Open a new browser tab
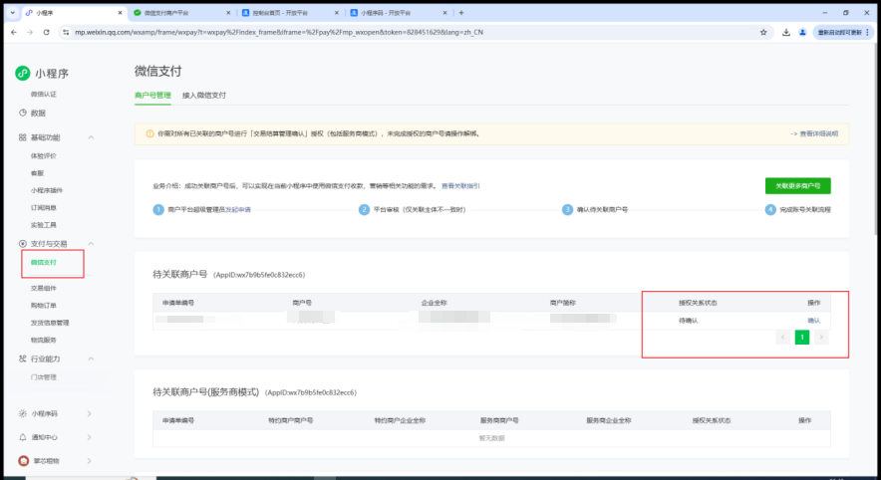 click(461, 12)
